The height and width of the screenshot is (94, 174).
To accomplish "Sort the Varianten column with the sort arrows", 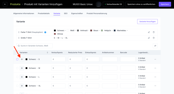I will point(48,53).
